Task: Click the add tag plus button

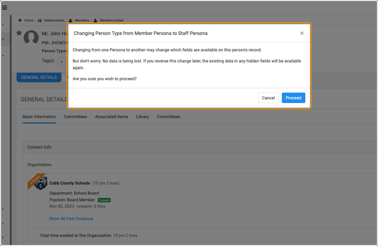Action: click(62, 61)
